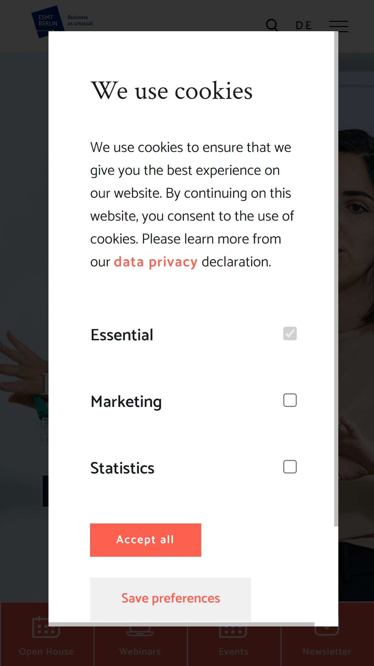Enable the Marketing cookies checkbox

[x=290, y=400]
